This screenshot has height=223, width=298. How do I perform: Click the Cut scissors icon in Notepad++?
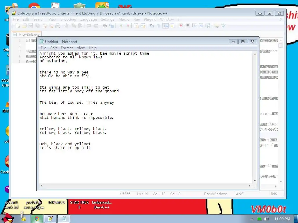click(x=66, y=26)
